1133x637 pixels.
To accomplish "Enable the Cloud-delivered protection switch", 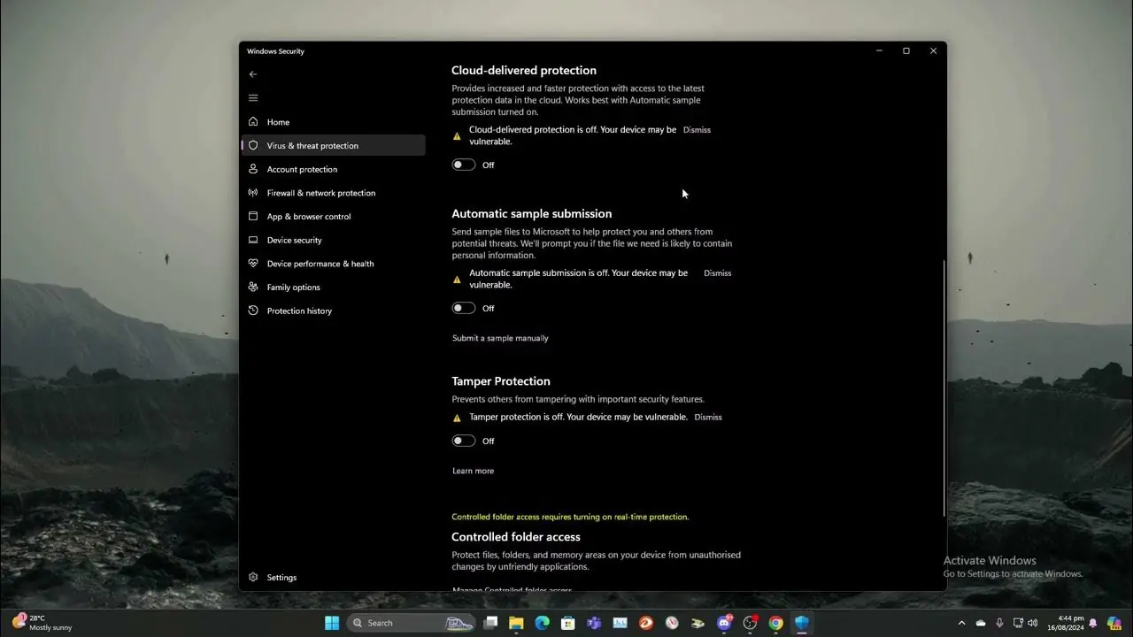I will 463,165.
